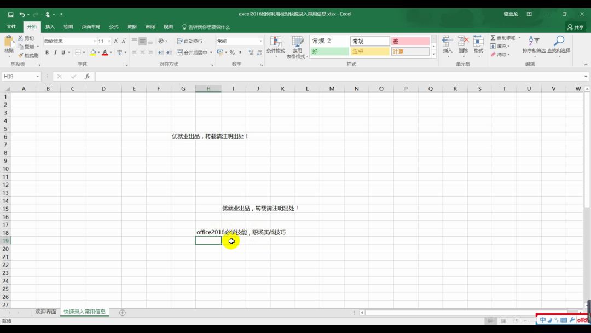Open the font size dropdown
591x333 pixels.
click(109, 41)
